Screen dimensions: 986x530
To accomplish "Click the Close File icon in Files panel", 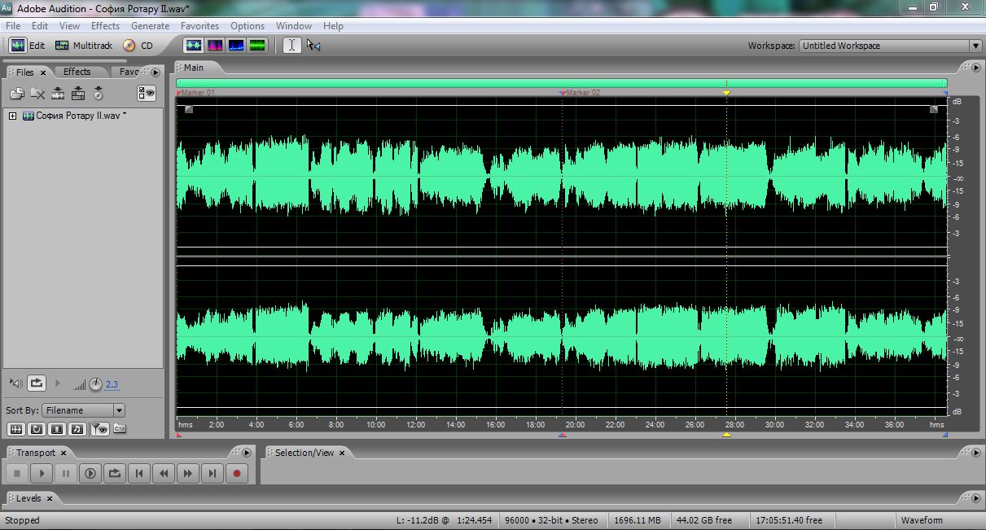I will coord(37,94).
